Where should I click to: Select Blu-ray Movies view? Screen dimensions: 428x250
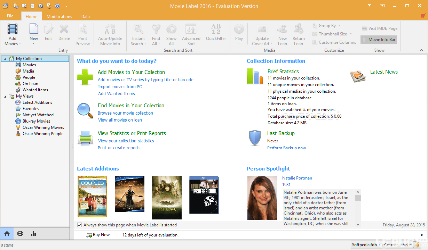[36, 121]
